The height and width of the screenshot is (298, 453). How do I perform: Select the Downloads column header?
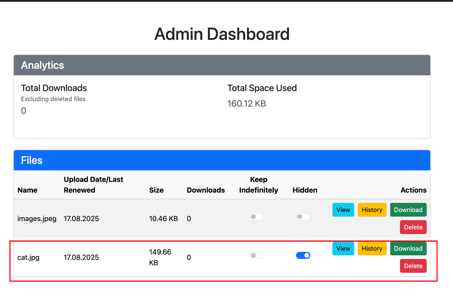tap(206, 190)
